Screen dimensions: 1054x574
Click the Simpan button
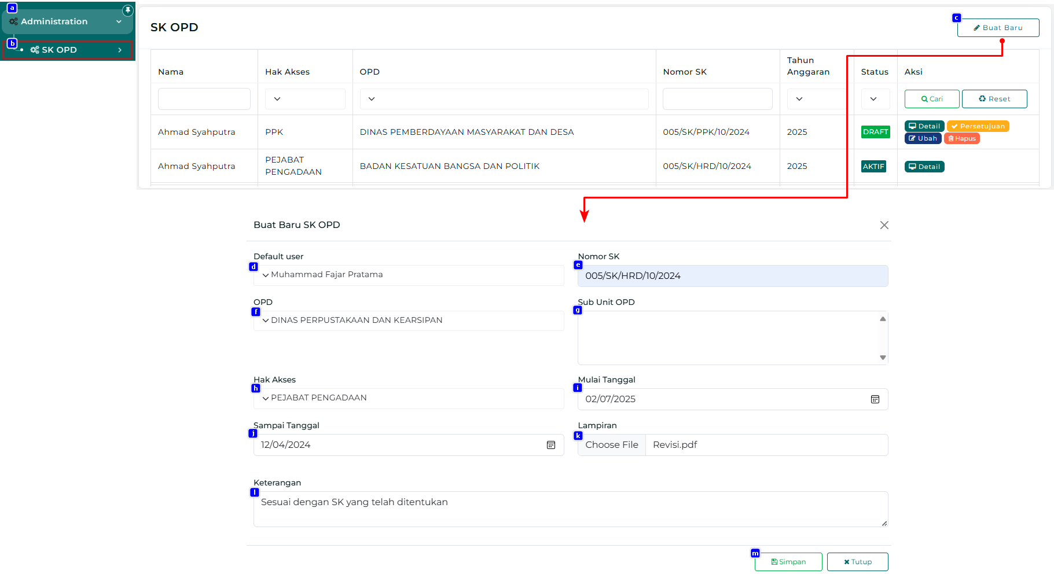tap(788, 562)
